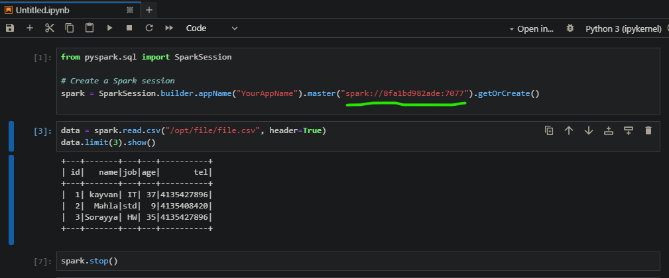Paste cell using clipboard icon
The height and width of the screenshot is (278, 669).
(x=89, y=28)
